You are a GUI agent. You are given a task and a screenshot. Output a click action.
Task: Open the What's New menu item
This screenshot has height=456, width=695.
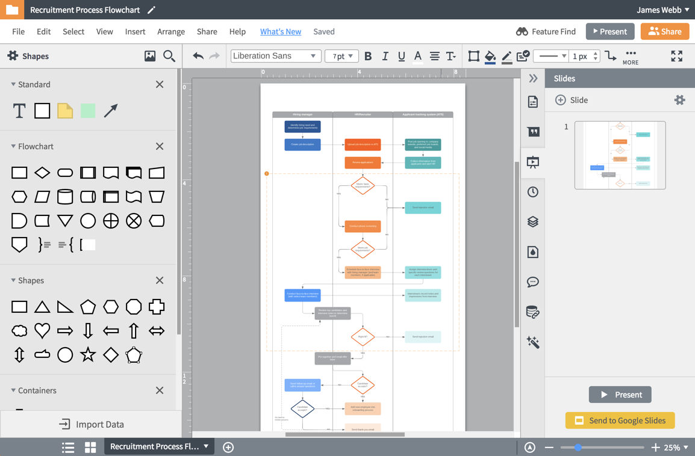coord(281,31)
